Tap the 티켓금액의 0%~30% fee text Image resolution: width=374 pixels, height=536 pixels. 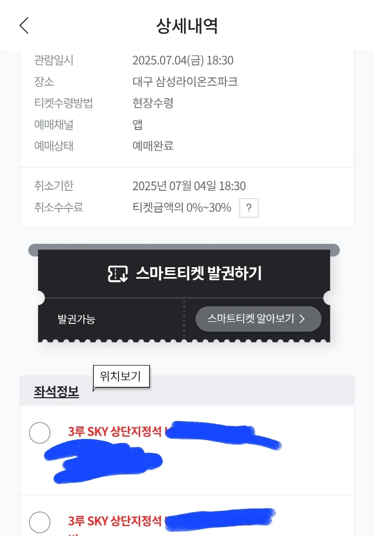[x=182, y=207]
